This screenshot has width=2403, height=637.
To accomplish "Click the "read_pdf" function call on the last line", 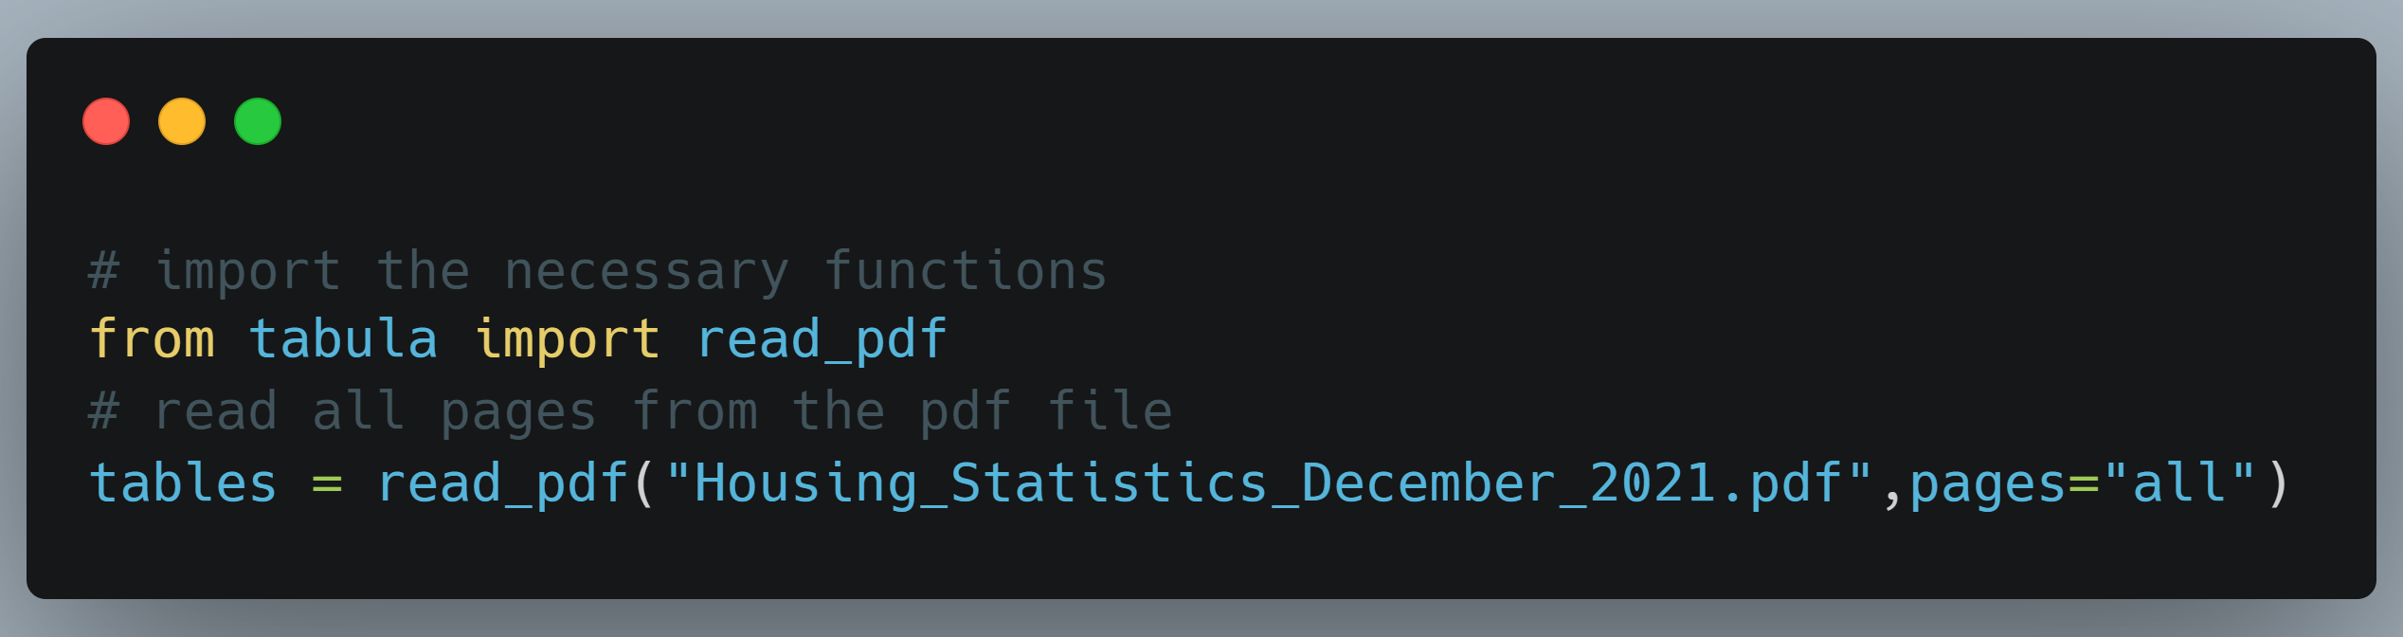I will (x=502, y=483).
